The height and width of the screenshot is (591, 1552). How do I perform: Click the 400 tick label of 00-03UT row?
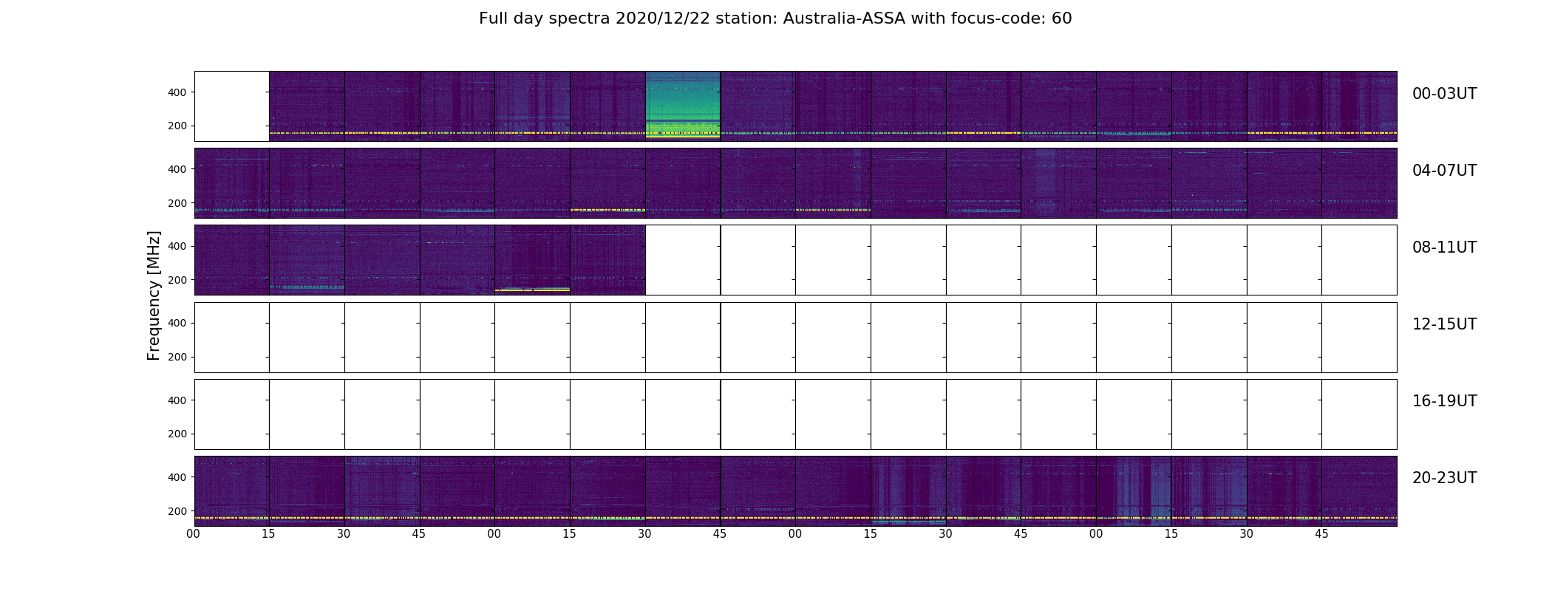177,92
